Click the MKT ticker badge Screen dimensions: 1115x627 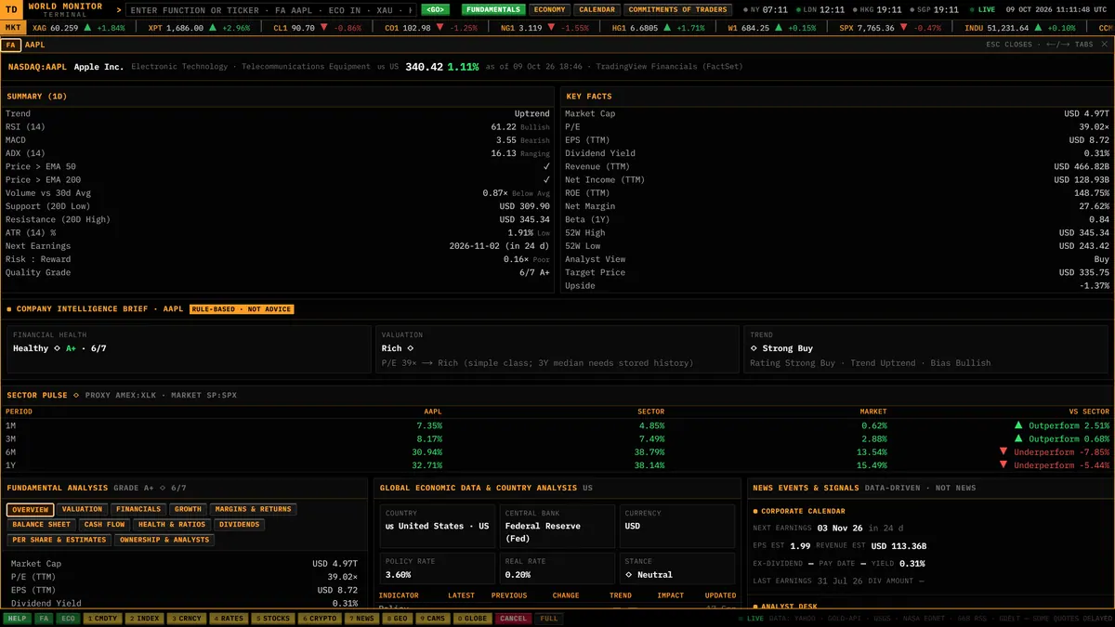pyautogui.click(x=13, y=28)
